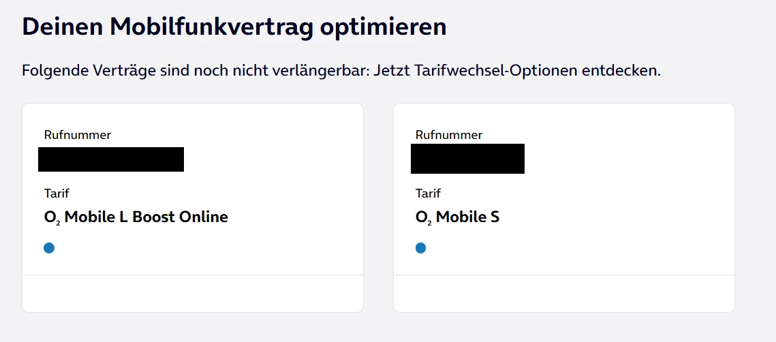Click the 'Jetzt Tarifwechsel-Optionen entdecken' text
The width and height of the screenshot is (776, 342).
517,71
